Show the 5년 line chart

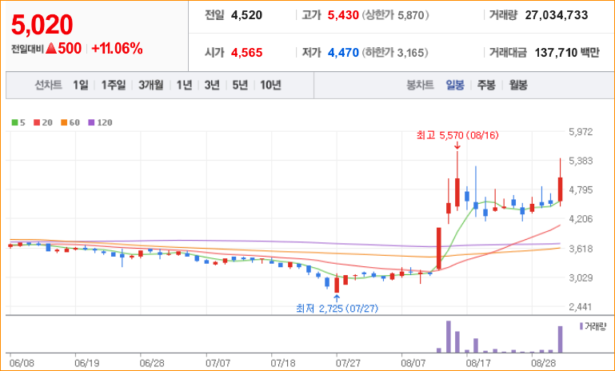click(240, 85)
